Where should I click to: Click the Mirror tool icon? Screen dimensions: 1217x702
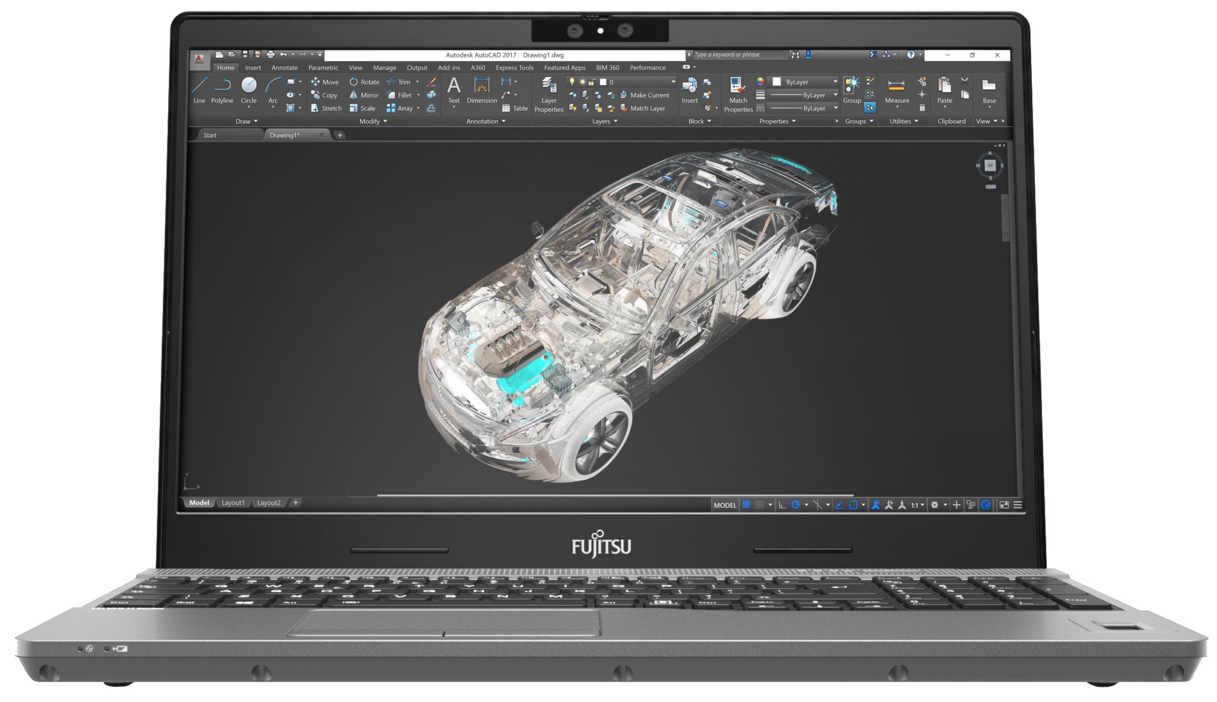[354, 95]
